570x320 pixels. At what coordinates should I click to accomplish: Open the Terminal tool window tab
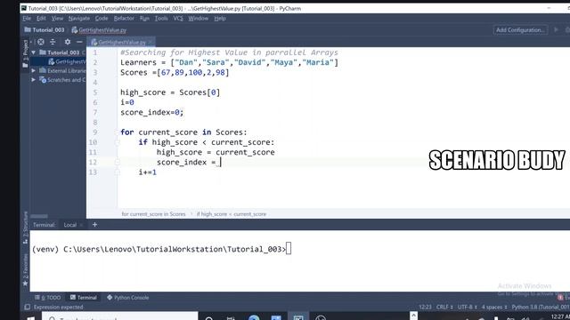click(x=84, y=298)
